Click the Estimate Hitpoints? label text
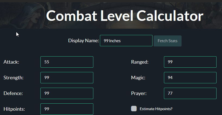Image resolution: width=222 pixels, height=115 pixels. click(x=156, y=109)
